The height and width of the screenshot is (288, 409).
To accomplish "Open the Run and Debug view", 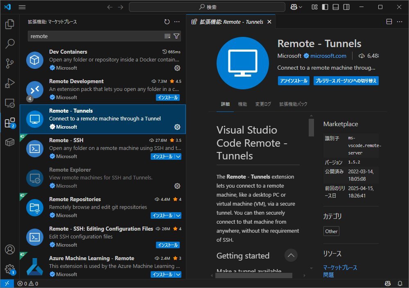I will tap(10, 83).
